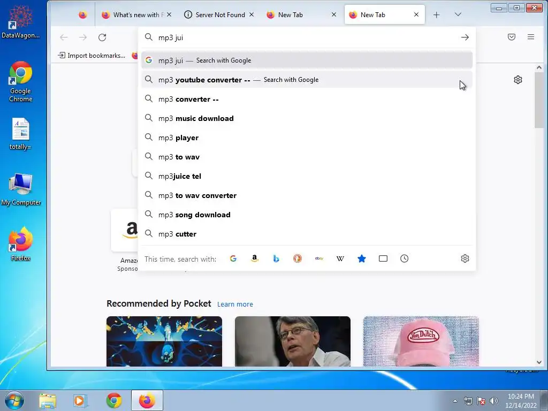
Task: Select the DataWagon desktop shortcut
Action: 20,21
